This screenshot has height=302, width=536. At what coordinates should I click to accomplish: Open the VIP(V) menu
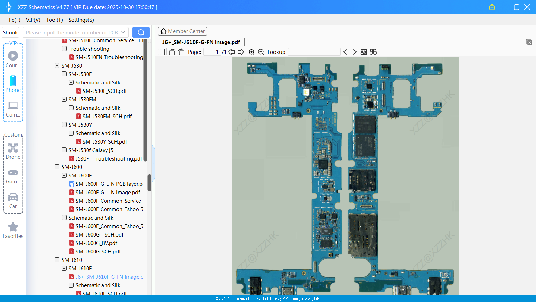(33, 20)
